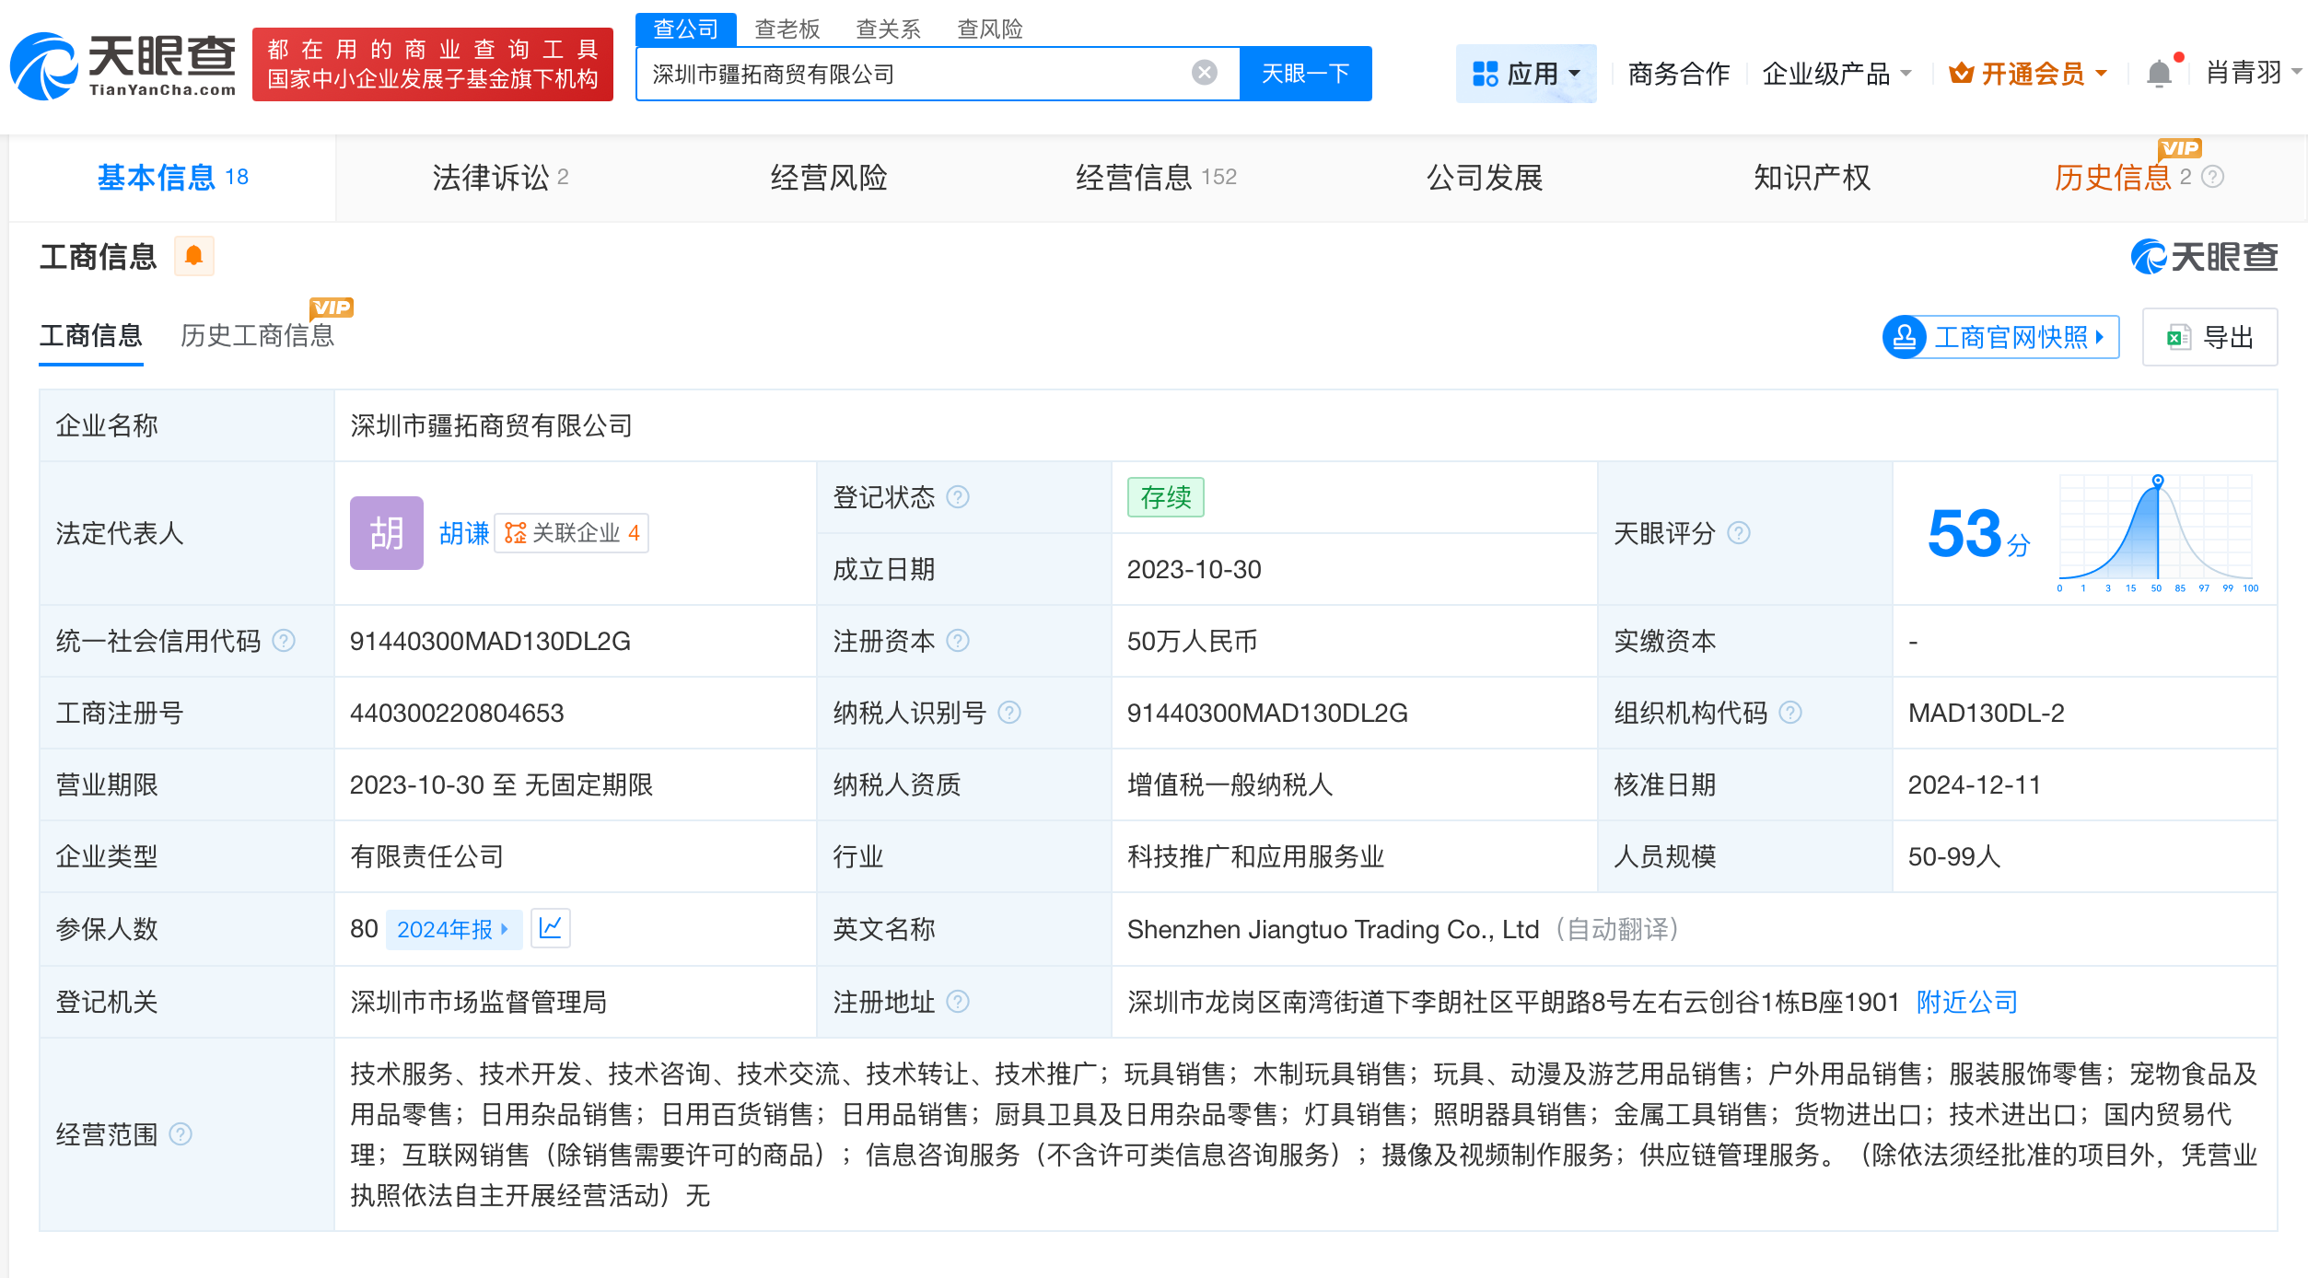Switch to the 历史工商信息 sub-tab

click(x=259, y=335)
